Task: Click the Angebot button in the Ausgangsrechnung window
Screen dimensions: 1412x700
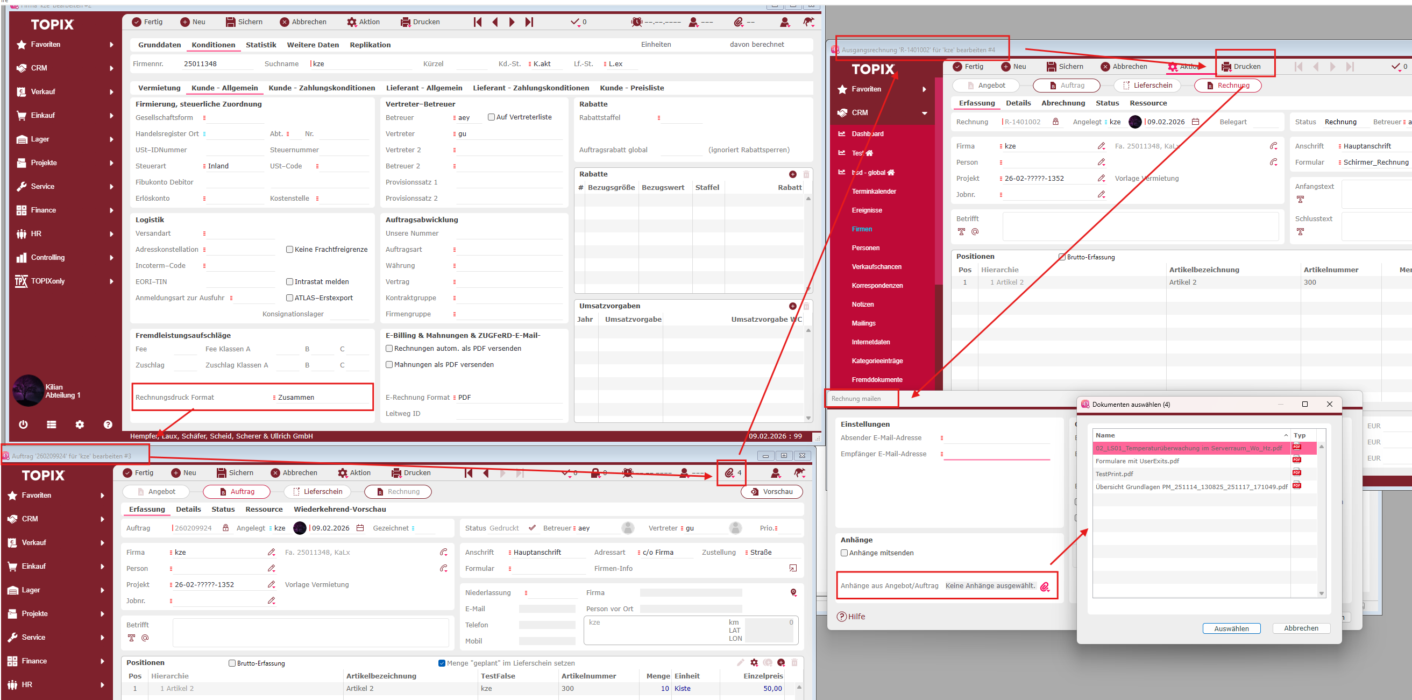Action: coord(986,86)
